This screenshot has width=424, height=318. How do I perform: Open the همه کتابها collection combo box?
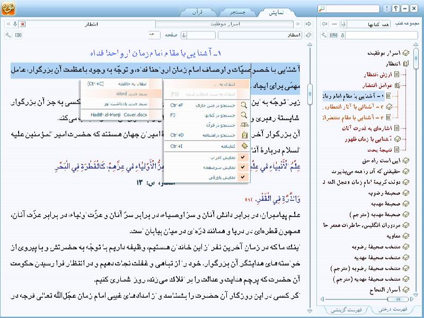click(369, 24)
